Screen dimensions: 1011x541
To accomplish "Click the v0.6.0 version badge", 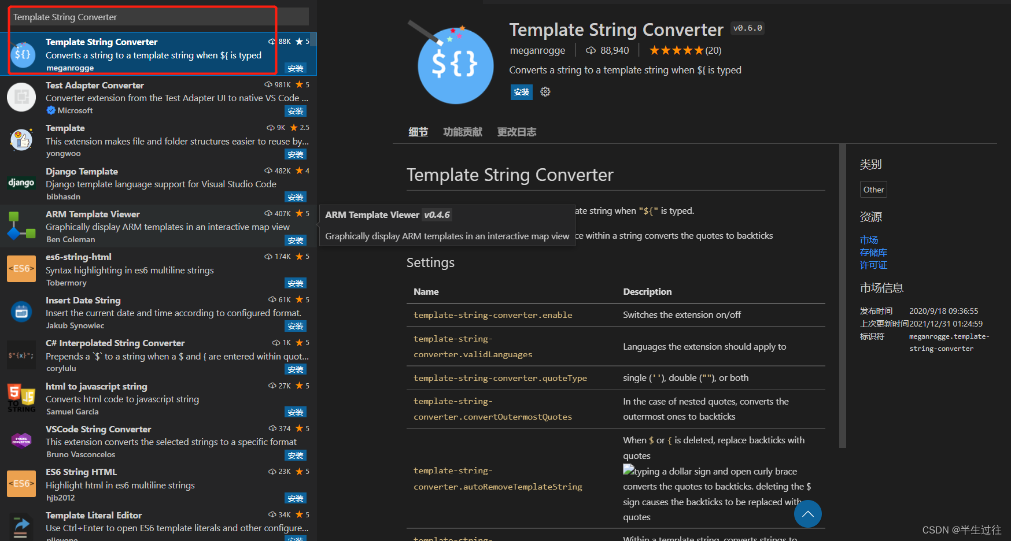I will click(x=747, y=28).
